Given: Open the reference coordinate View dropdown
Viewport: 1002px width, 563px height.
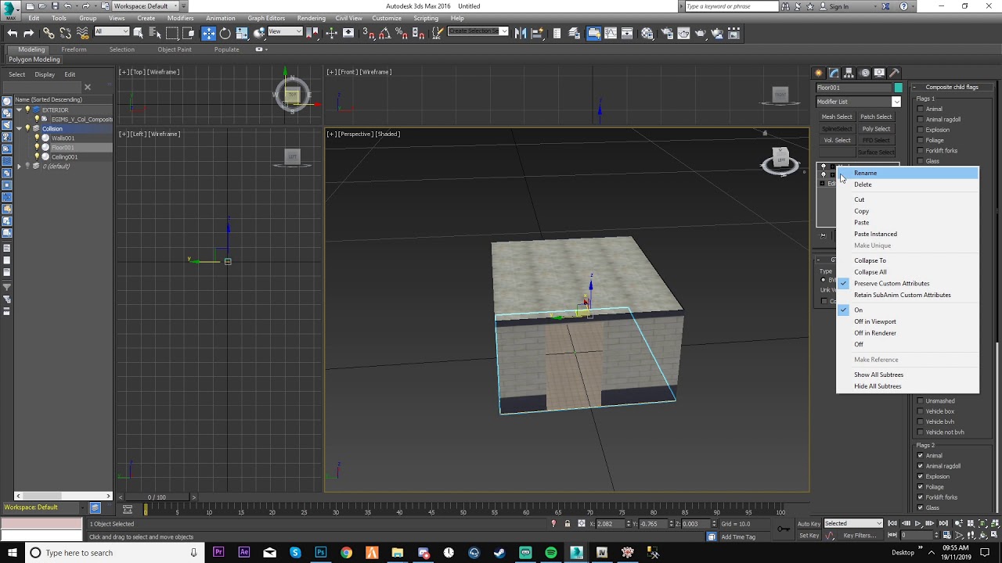Looking at the screenshot, I should coord(285,32).
